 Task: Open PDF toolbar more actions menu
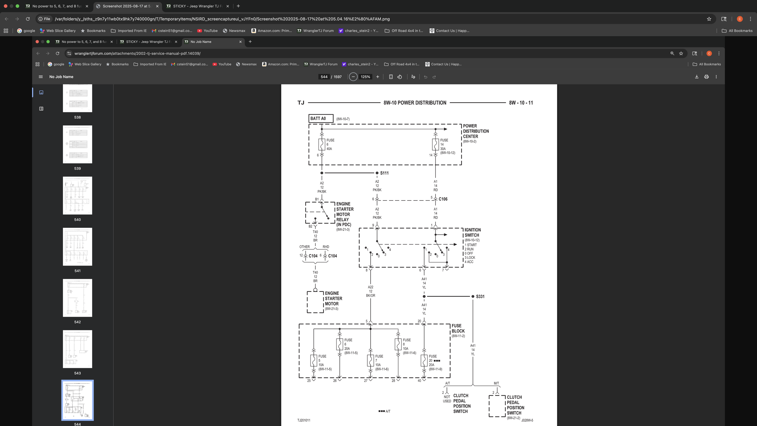pyautogui.click(x=716, y=77)
